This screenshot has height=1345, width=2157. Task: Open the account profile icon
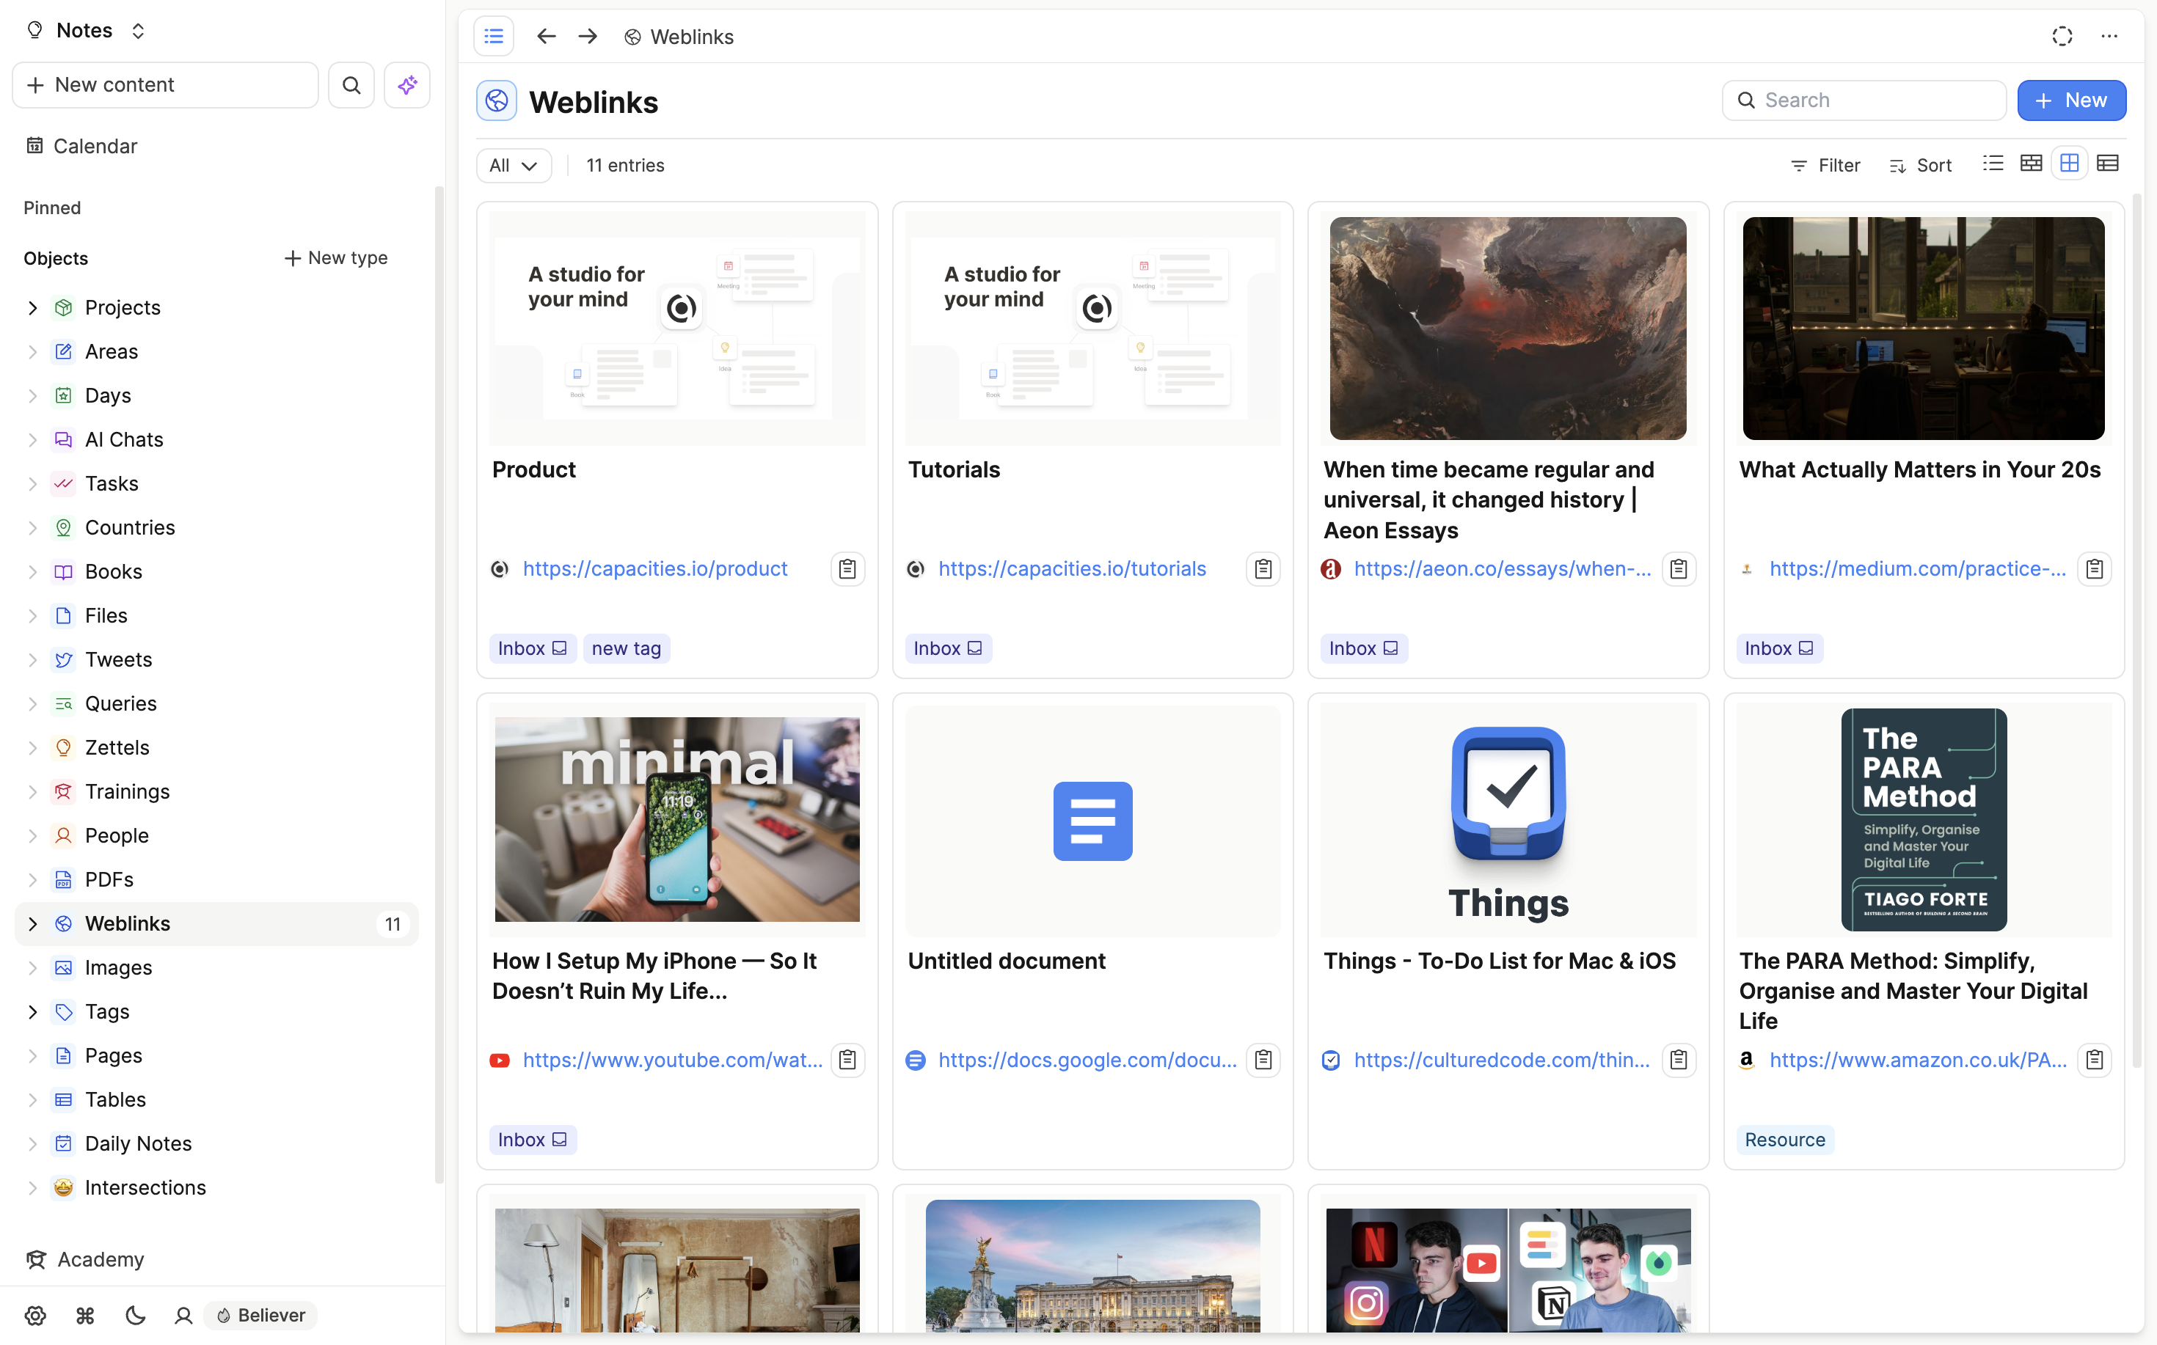[183, 1315]
